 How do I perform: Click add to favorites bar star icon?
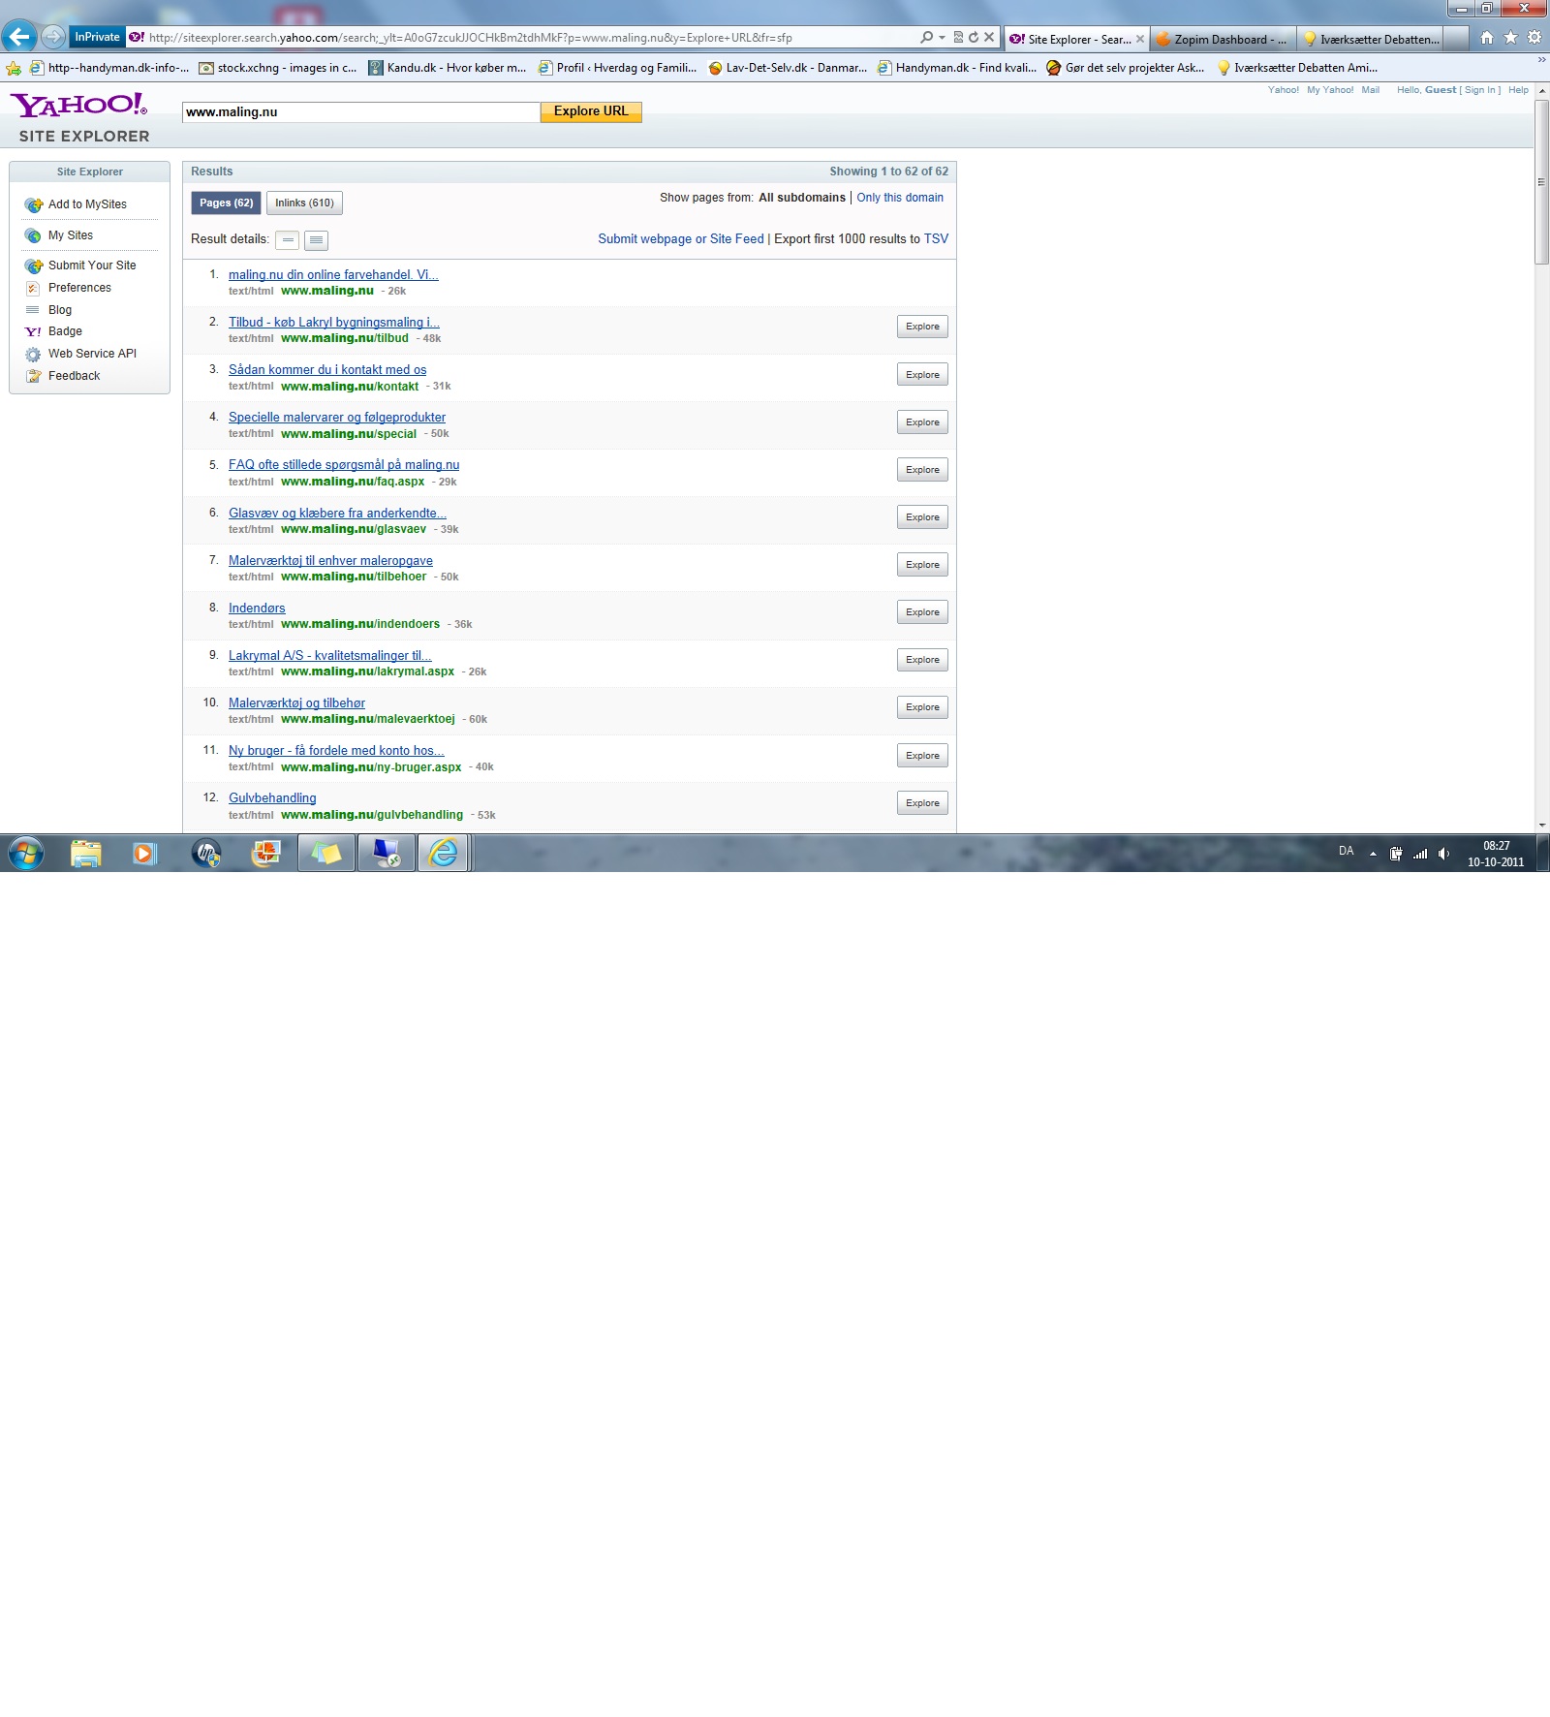tap(14, 68)
